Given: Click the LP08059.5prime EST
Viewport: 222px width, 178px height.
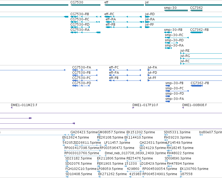Looking at the screenshot, I should (99, 172).
